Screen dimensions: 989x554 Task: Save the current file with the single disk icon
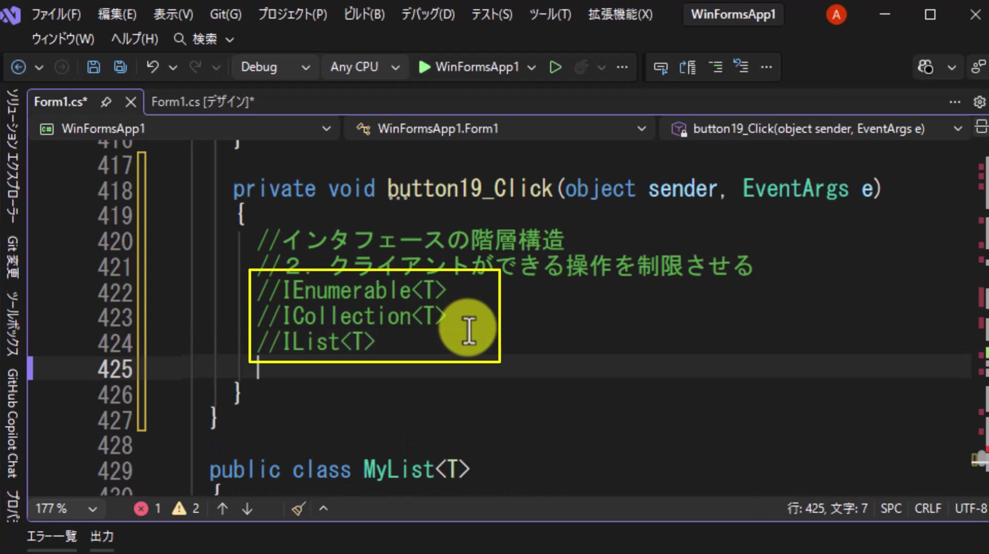click(x=93, y=67)
